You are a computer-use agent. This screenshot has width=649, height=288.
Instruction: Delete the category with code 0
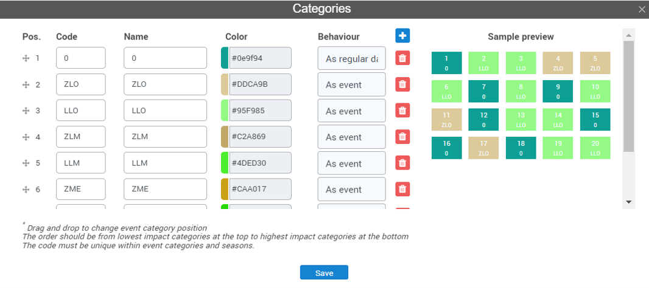402,58
